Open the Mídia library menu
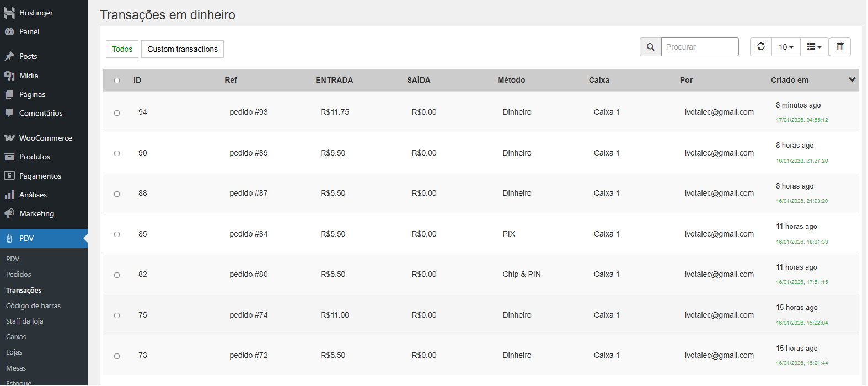The height and width of the screenshot is (386, 868). click(x=29, y=76)
